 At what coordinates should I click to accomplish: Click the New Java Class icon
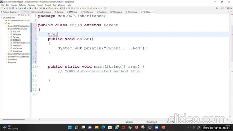tap(44, 8)
